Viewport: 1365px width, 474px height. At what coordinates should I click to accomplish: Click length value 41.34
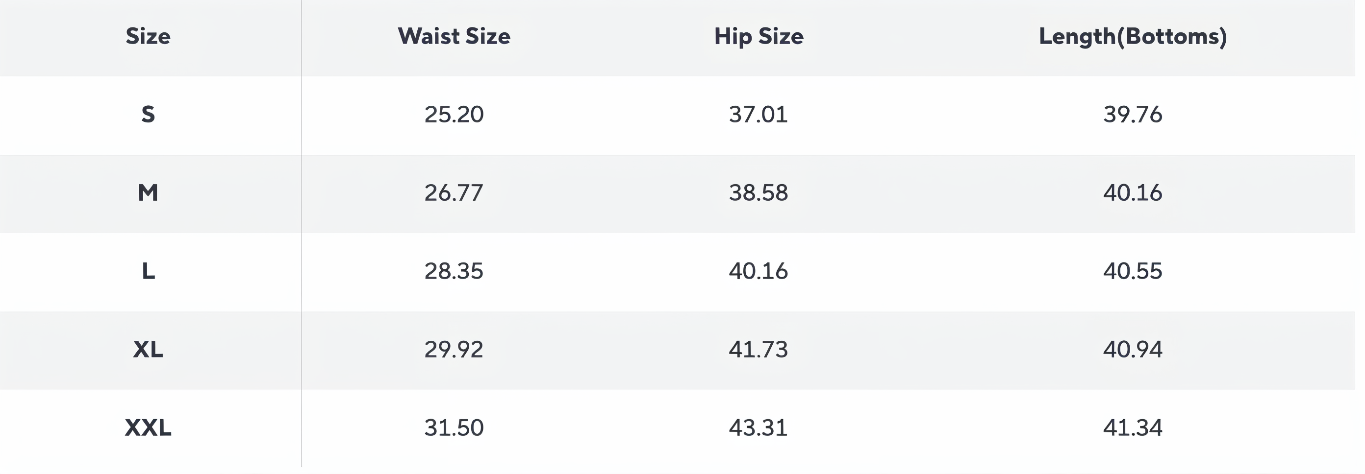1133,427
